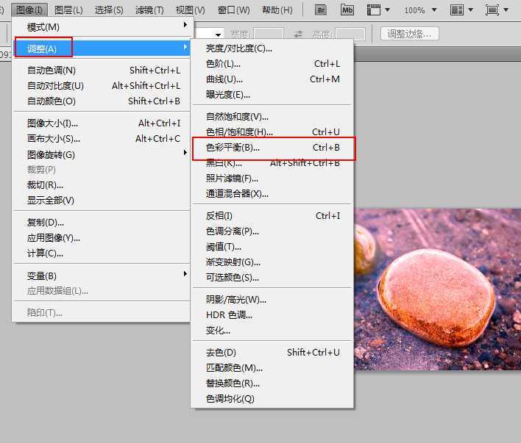The height and width of the screenshot is (443, 521).
Task: Open 色阶(L)... adjustment
Action: [x=272, y=64]
